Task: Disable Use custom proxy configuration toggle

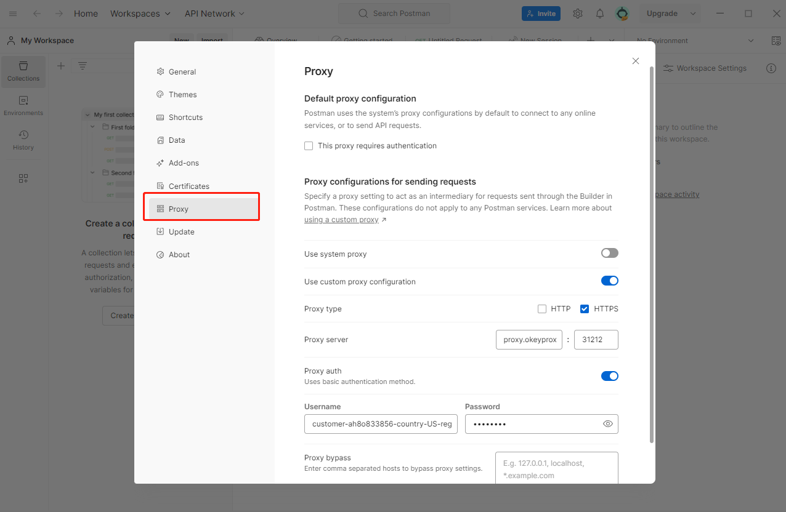Action: point(609,281)
